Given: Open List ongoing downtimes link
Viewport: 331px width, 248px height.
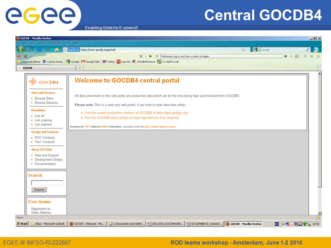Looking at the screenshot, I should point(43,120).
